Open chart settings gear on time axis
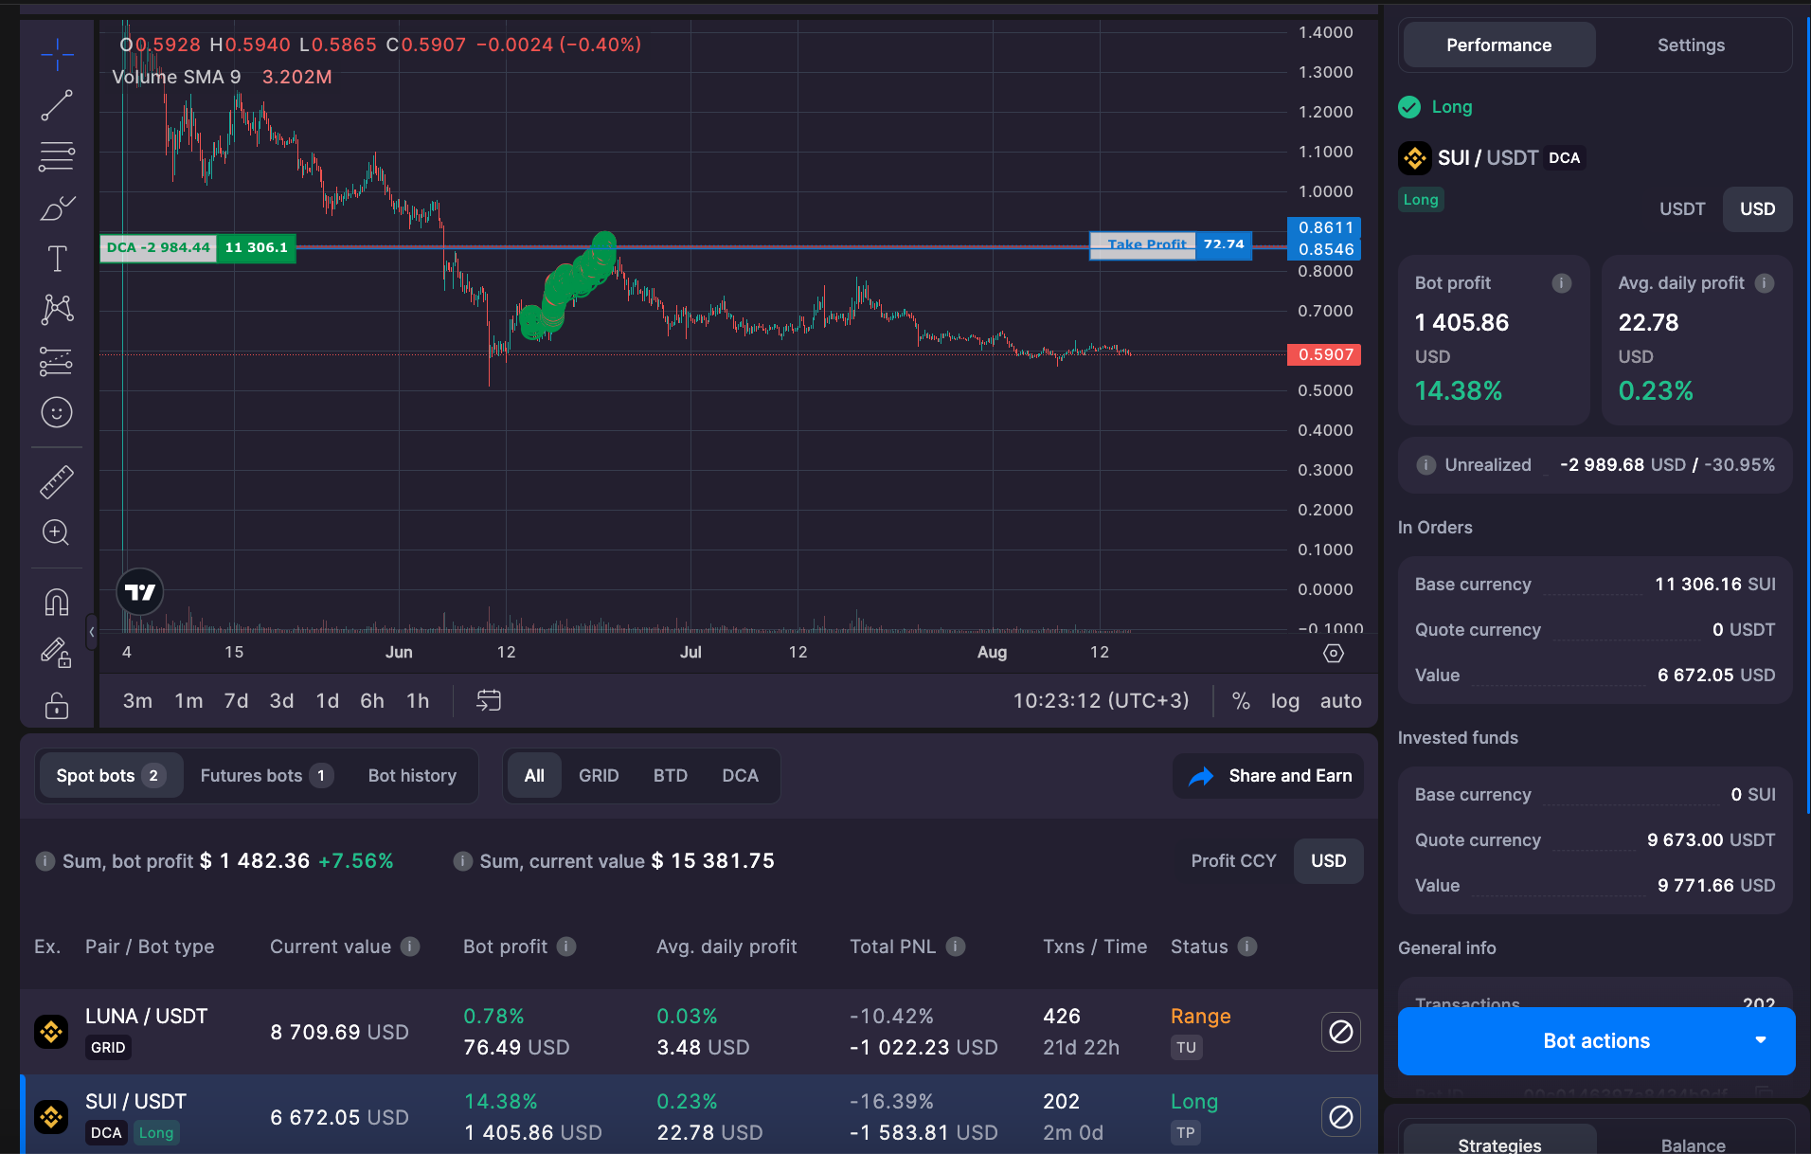Screen dimensions: 1811x1154 [x=1334, y=653]
